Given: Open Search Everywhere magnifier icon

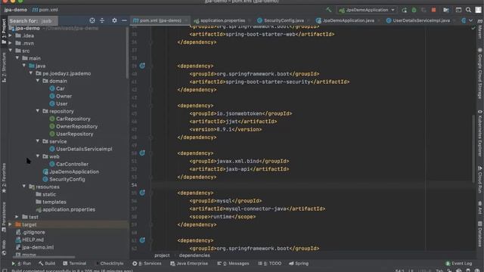Looking at the screenshot, I should tap(468, 10).
